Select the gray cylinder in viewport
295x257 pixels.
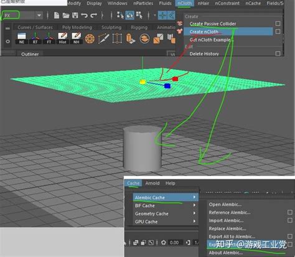[143, 149]
